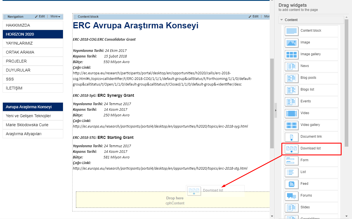
Task: Open the Marie Sklodowska Curie link
Action: pos(33,125)
